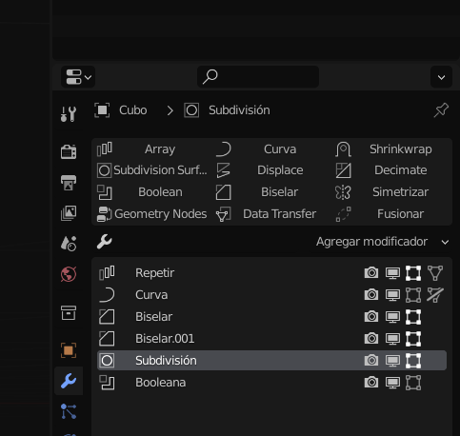Open the Output properties tab

[69, 183]
